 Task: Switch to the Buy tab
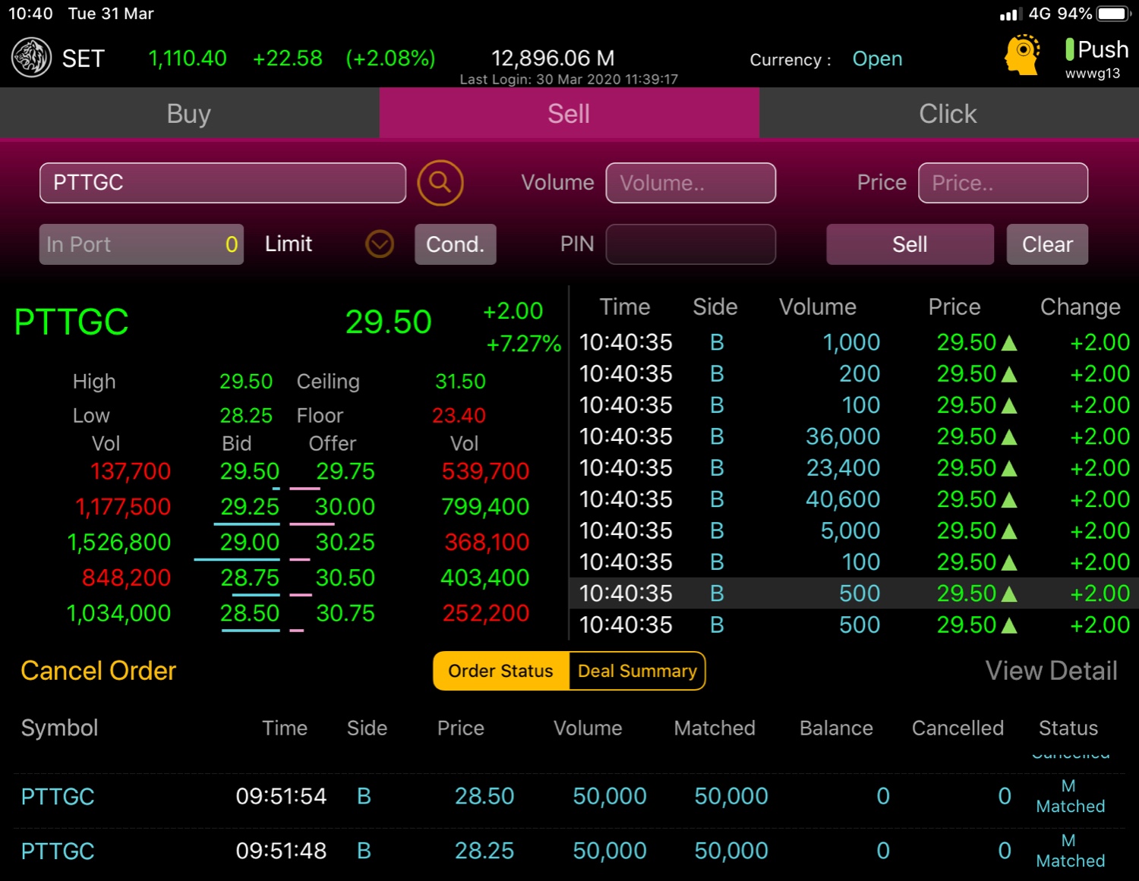coord(189,114)
